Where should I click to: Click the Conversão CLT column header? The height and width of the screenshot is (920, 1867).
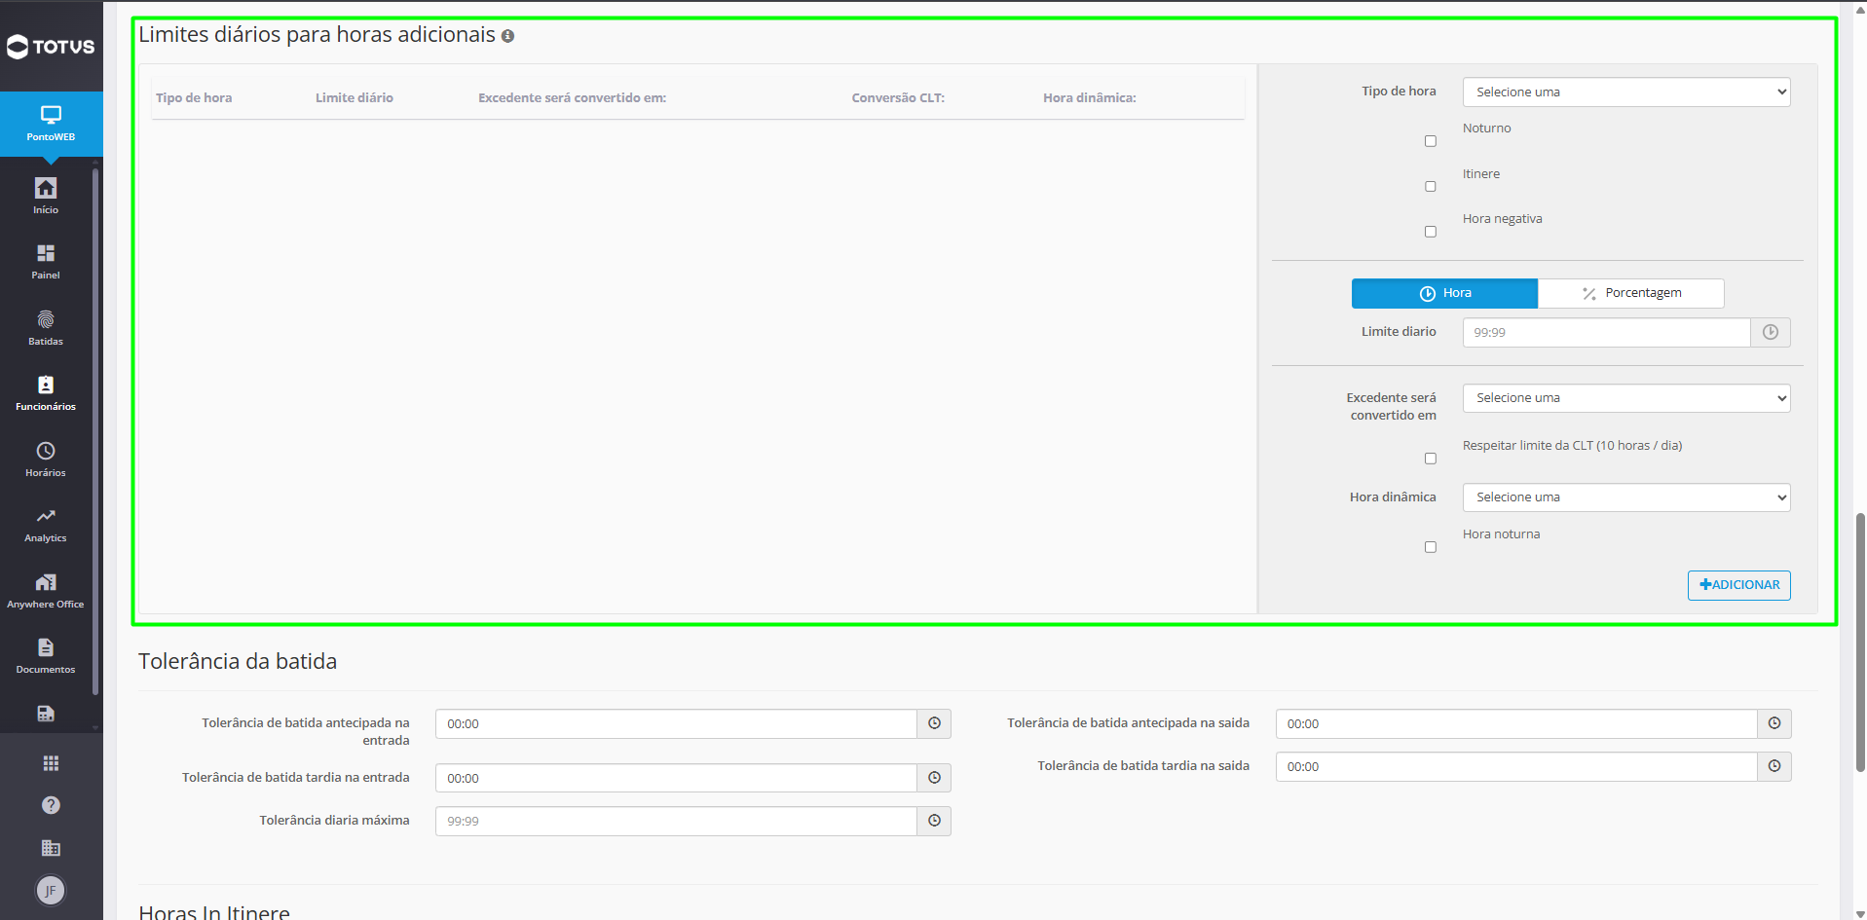[898, 97]
